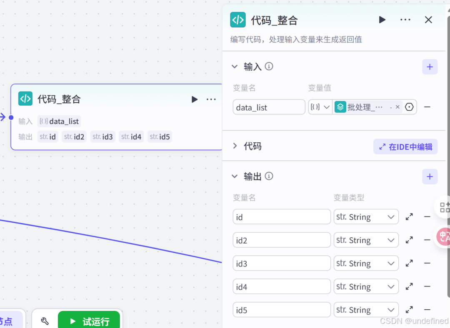Edit the id3 output name field
The width and height of the screenshot is (450, 328).
282,263
